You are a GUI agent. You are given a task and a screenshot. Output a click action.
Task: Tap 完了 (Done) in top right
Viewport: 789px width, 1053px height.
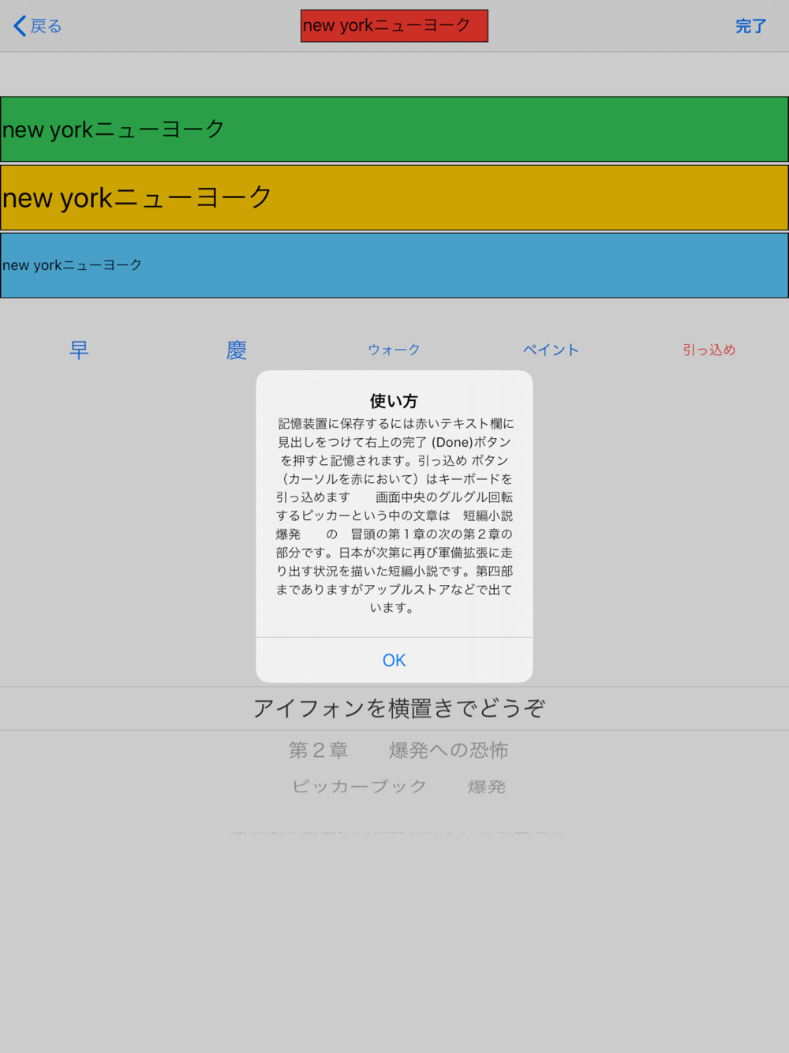coord(750,26)
